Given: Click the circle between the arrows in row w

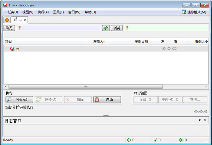Looking at the screenshot, I should point(169,48).
